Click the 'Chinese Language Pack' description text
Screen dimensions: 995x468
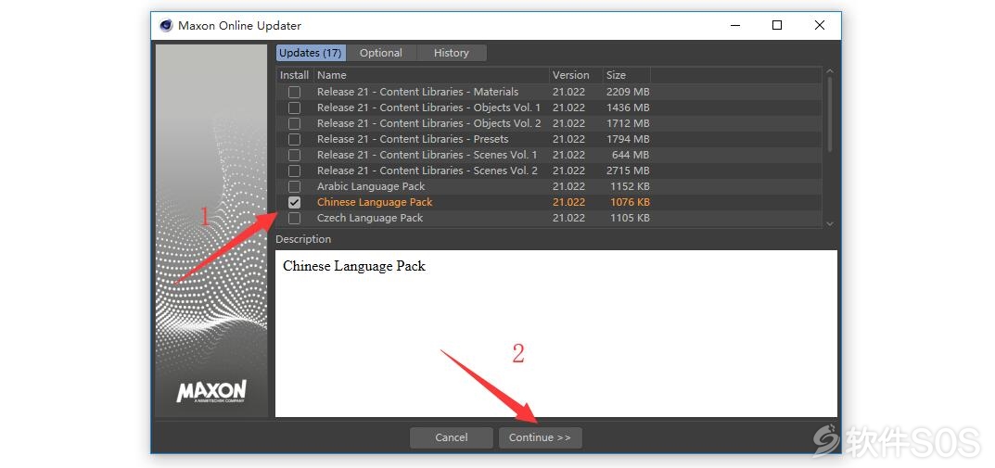point(354,266)
